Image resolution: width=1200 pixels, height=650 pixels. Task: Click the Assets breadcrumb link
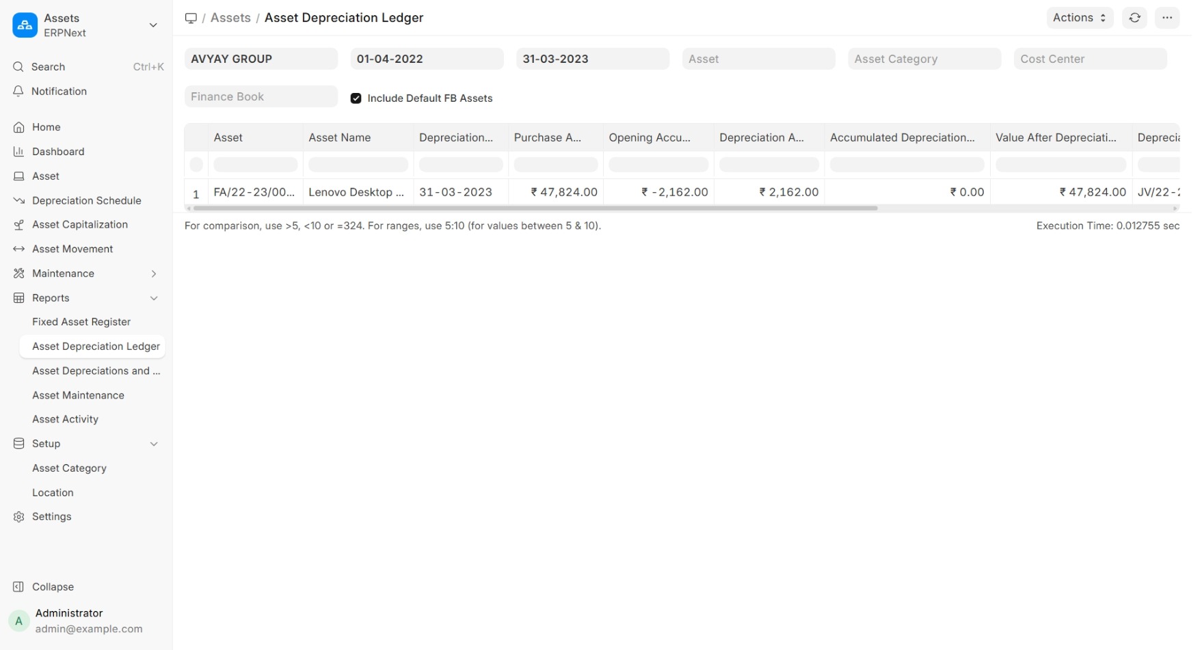pos(230,18)
